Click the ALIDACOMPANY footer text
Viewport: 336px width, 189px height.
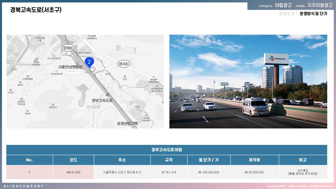tap(24, 186)
